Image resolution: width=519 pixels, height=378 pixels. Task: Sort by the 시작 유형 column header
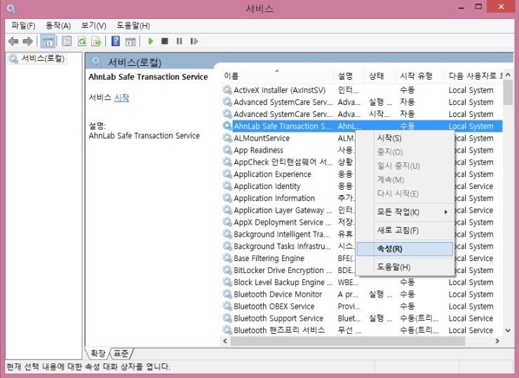click(x=420, y=76)
